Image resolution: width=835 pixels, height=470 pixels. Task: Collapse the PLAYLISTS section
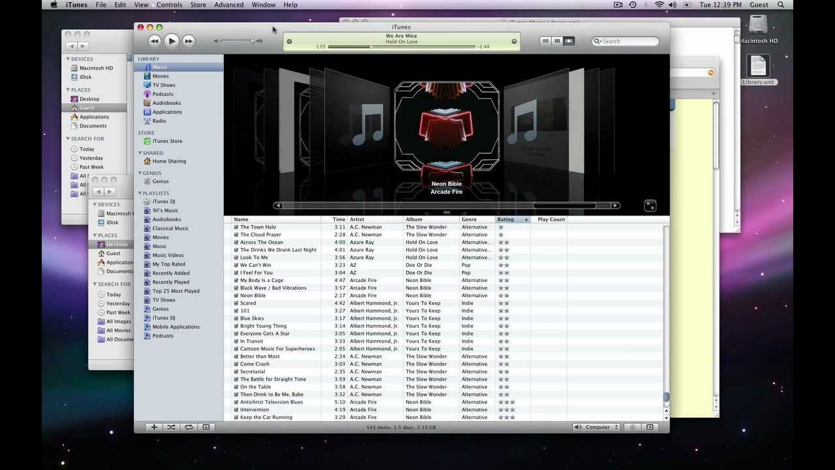[x=140, y=193]
